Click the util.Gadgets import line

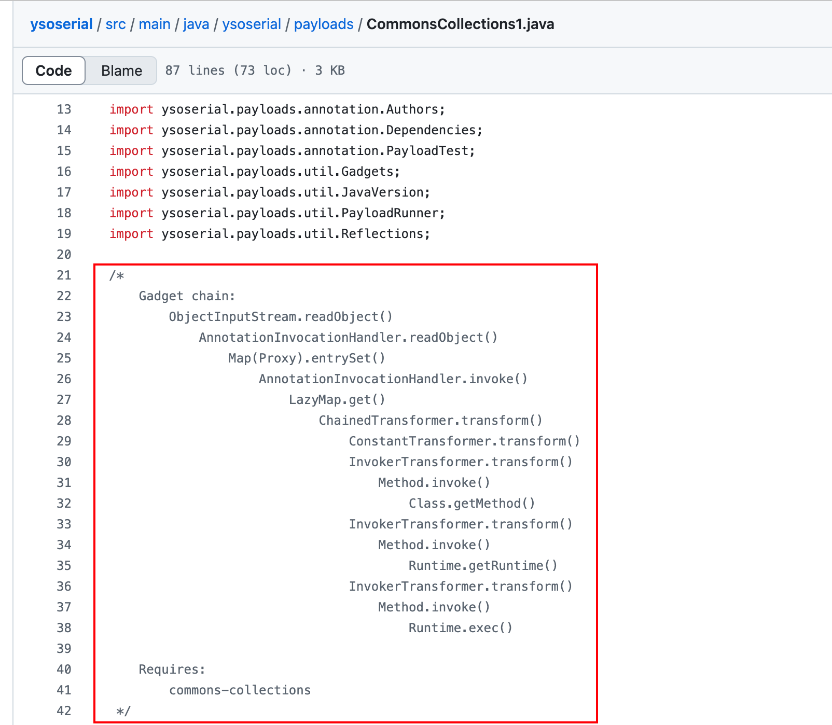tap(255, 172)
